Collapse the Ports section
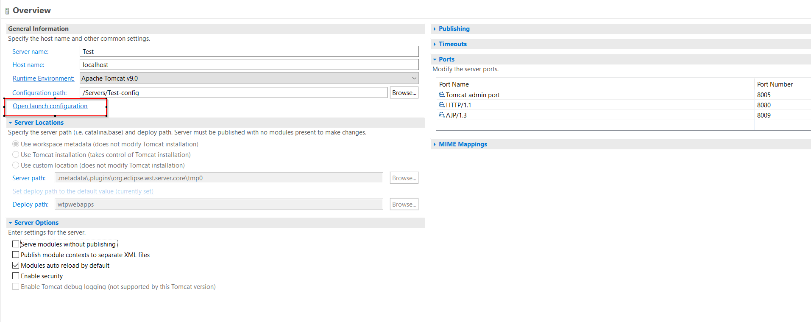Viewport: 811px width, 322px height. coord(446,59)
